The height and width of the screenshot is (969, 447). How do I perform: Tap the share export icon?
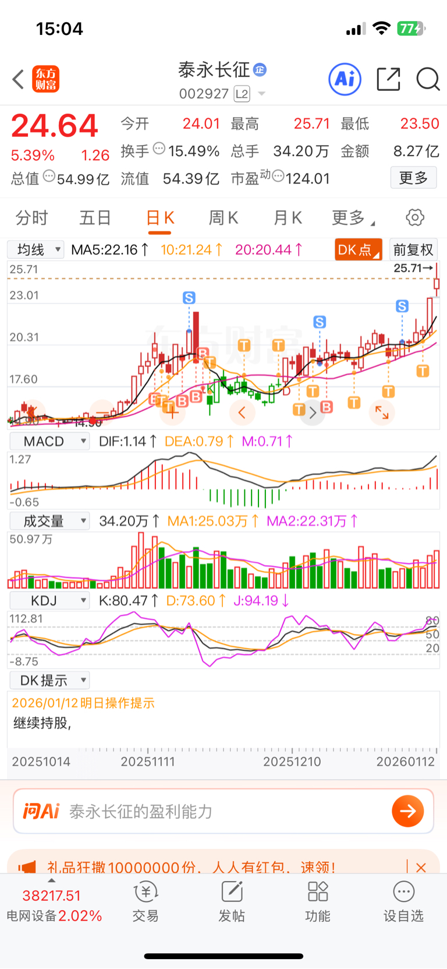(388, 79)
